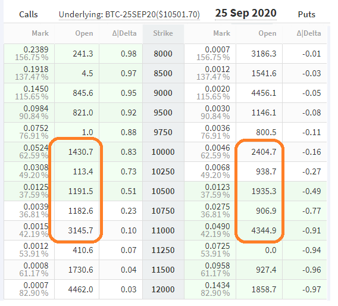Click put open interest 938.7
Screen dimensions: 338x306
[x=266, y=171]
